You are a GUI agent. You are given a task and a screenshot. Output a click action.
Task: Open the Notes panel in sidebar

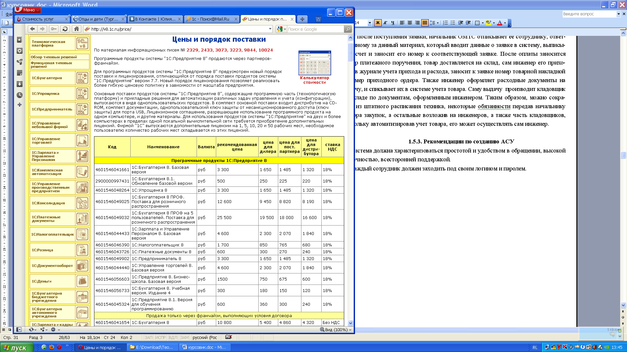click(20, 73)
